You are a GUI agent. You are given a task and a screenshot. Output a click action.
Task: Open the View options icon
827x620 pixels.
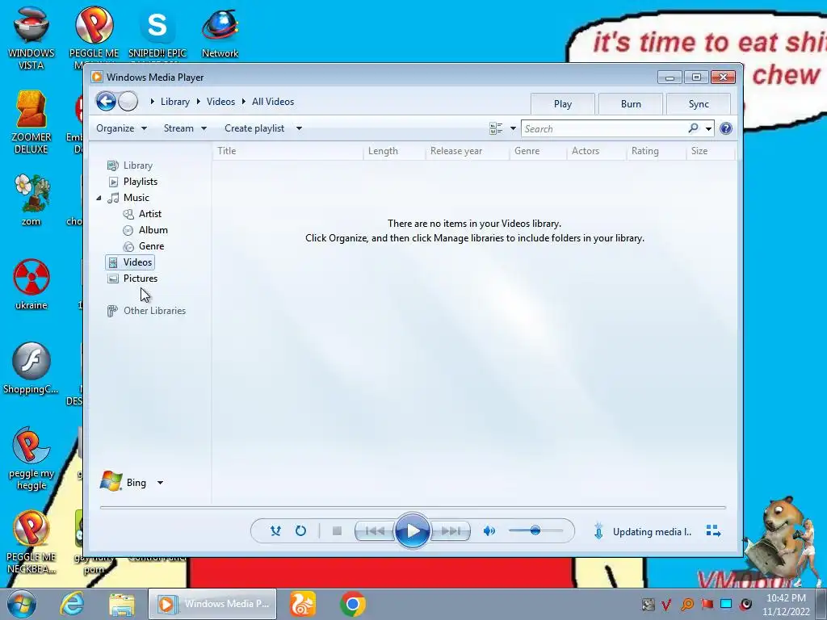pos(496,128)
